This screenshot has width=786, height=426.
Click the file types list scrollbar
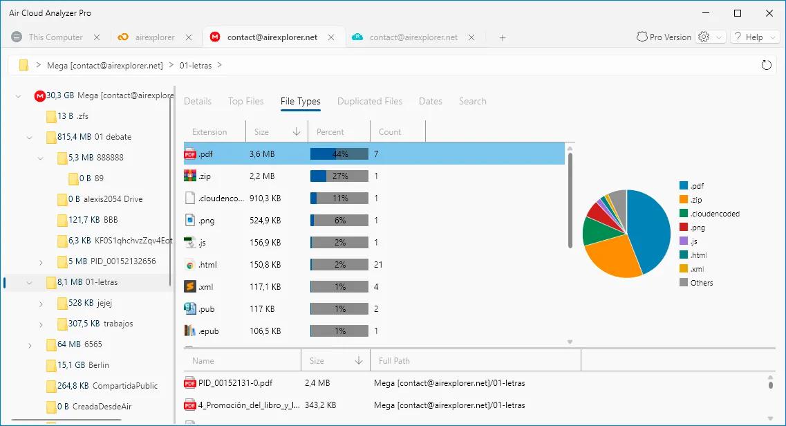point(570,201)
